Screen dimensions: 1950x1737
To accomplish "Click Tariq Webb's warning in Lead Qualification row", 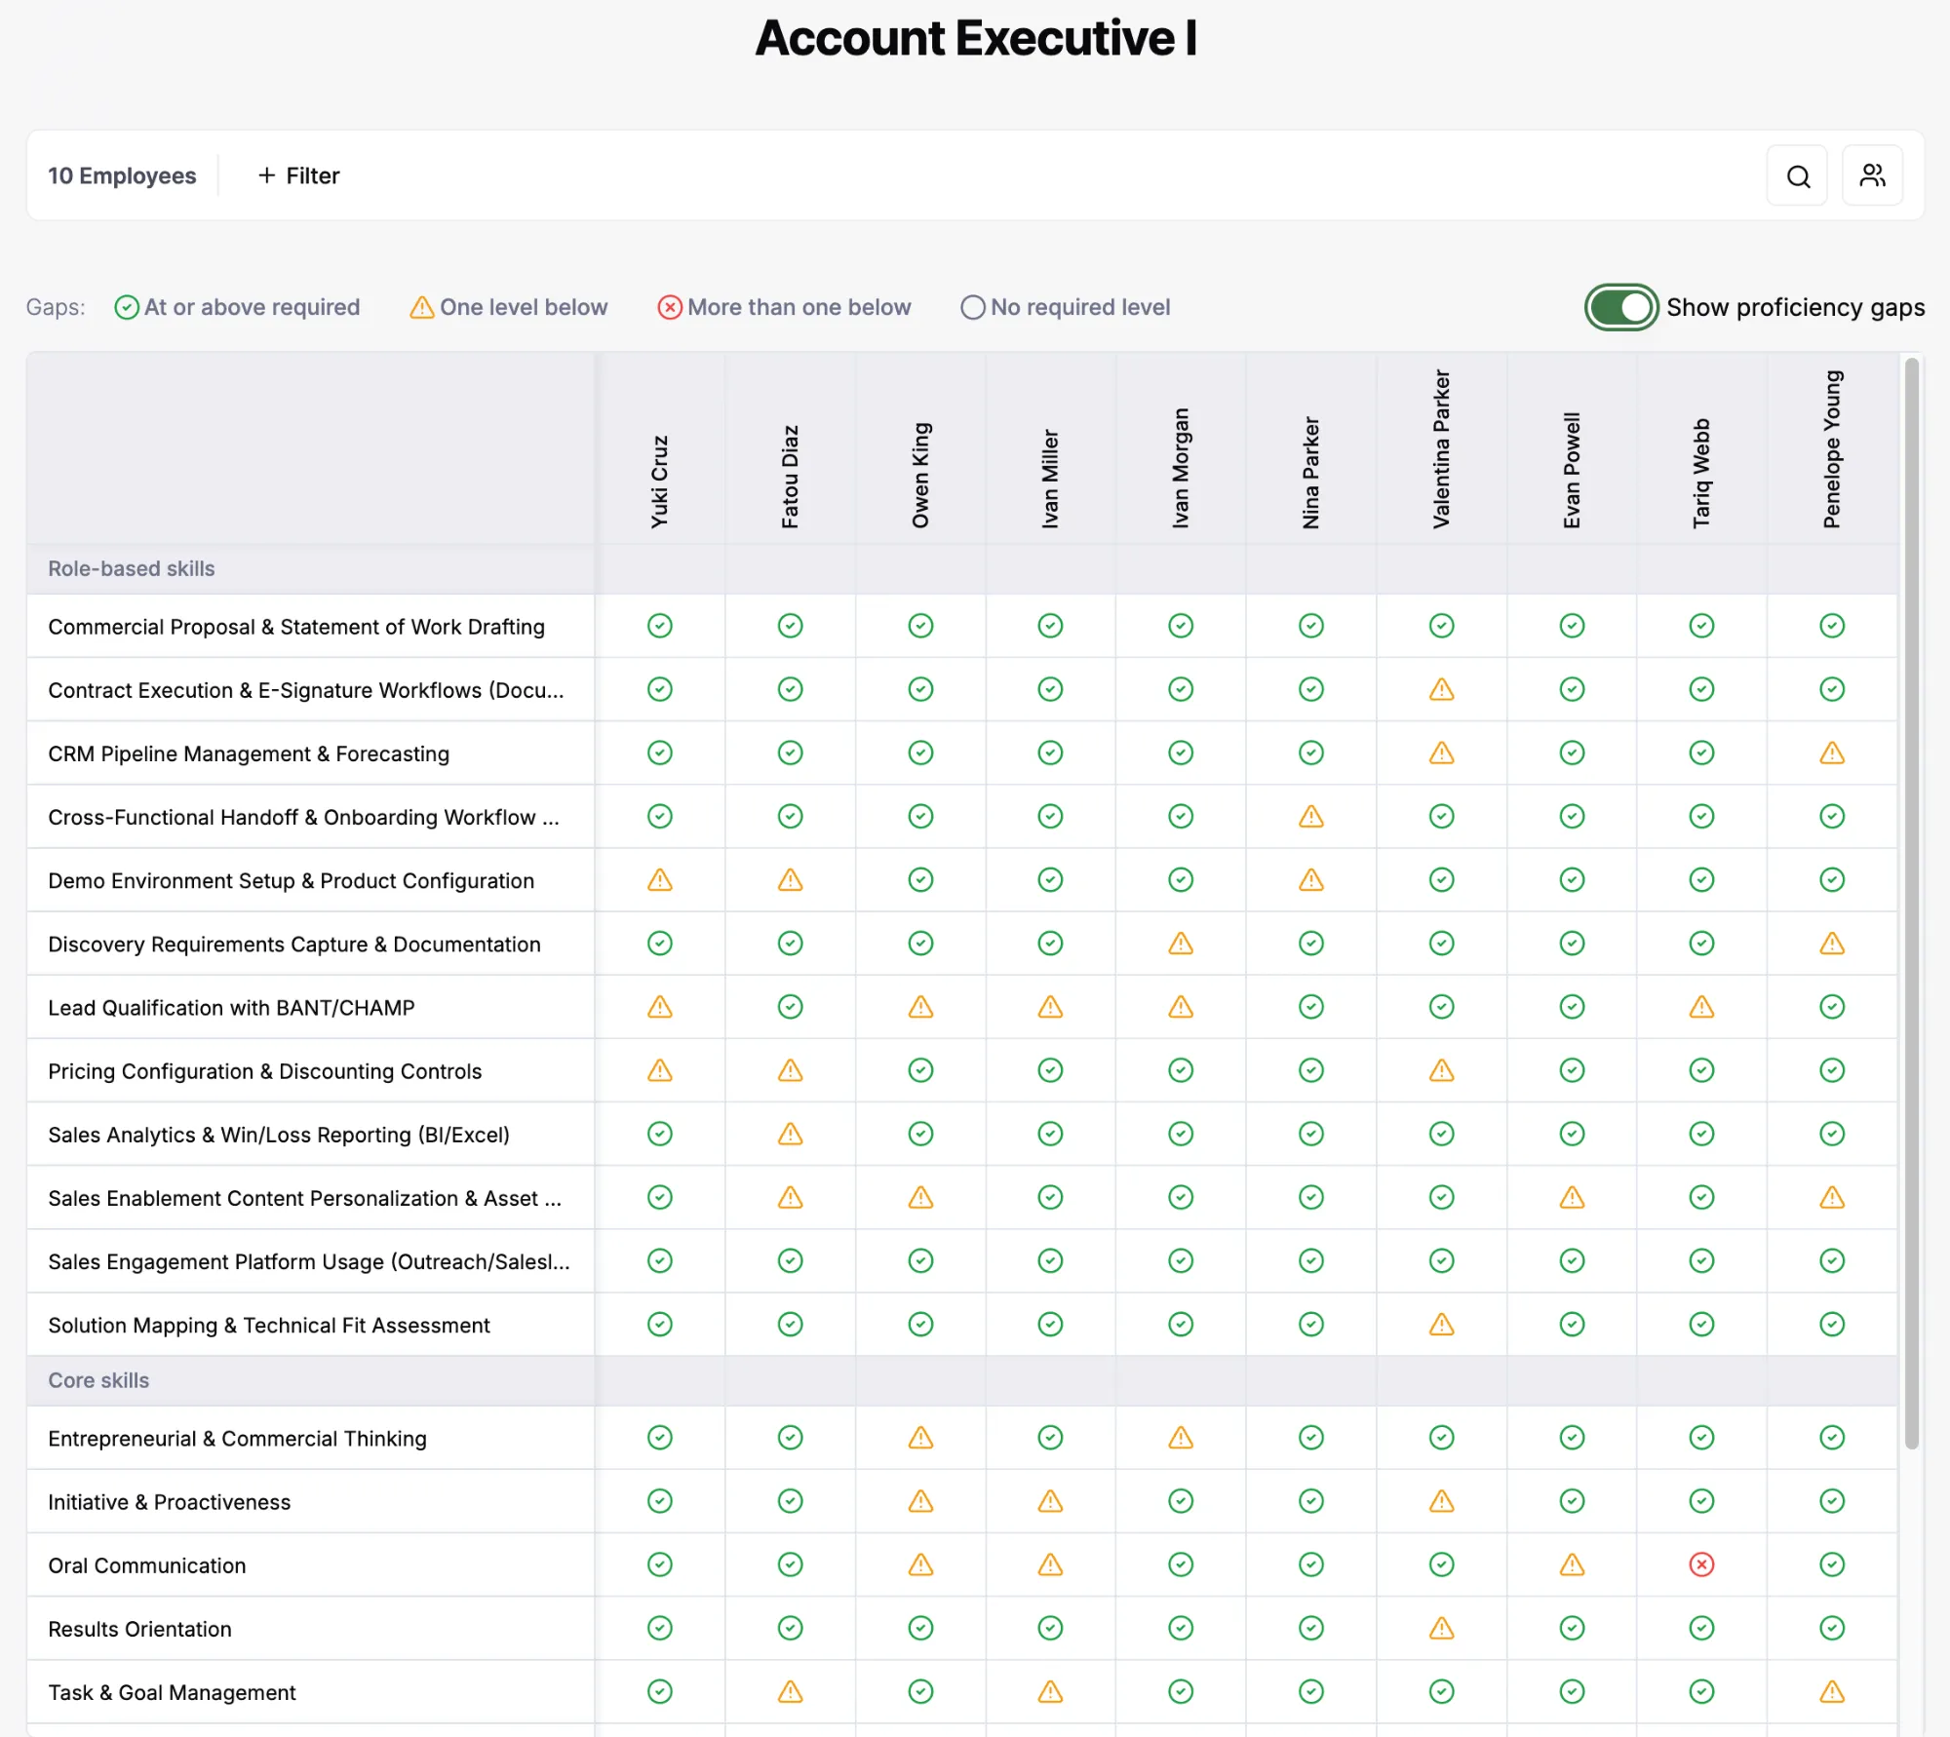I will (1701, 1007).
